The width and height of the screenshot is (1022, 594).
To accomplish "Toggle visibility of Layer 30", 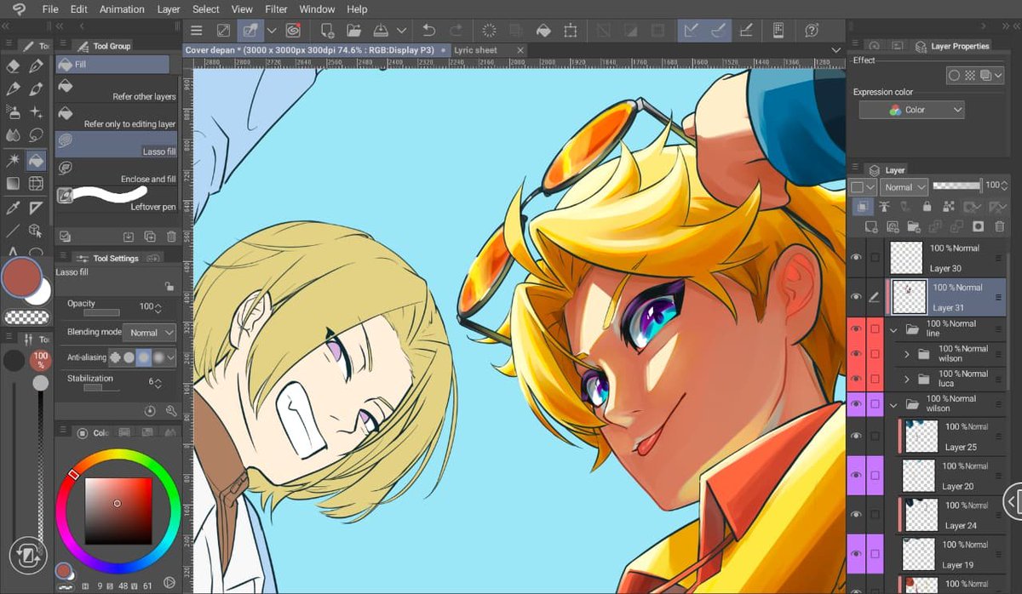I will pos(857,257).
